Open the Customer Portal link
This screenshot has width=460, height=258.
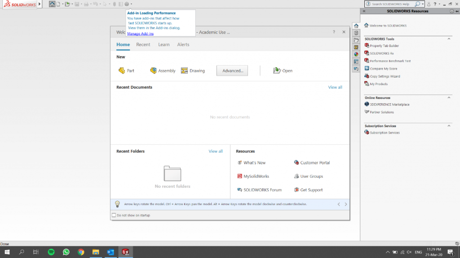click(x=312, y=163)
